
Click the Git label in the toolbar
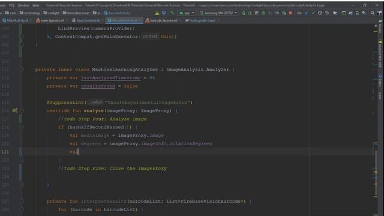pos(299,13)
